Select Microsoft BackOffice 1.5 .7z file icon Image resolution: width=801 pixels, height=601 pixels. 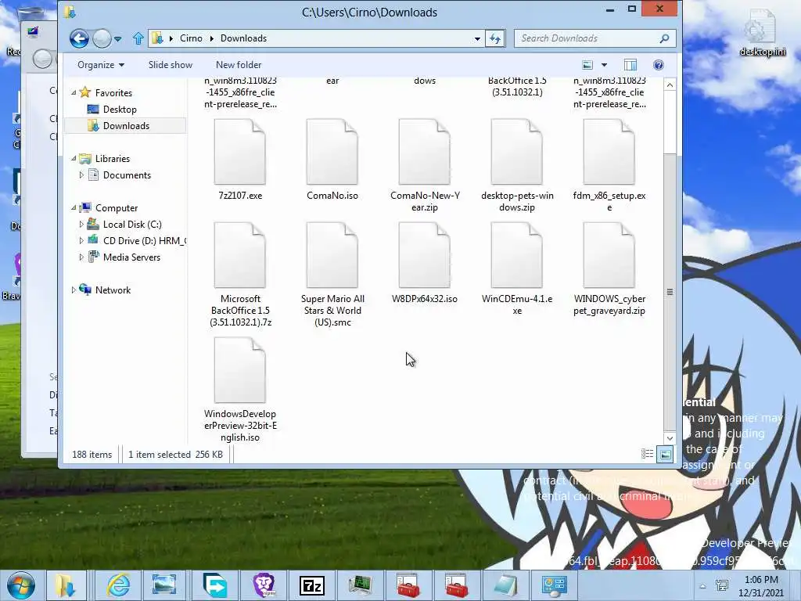240,255
